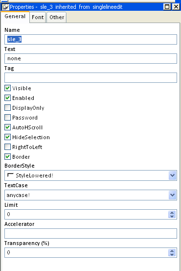Click the Limit spinner down arrow
The width and height of the screenshot is (181, 271).
pyautogui.click(x=172, y=216)
